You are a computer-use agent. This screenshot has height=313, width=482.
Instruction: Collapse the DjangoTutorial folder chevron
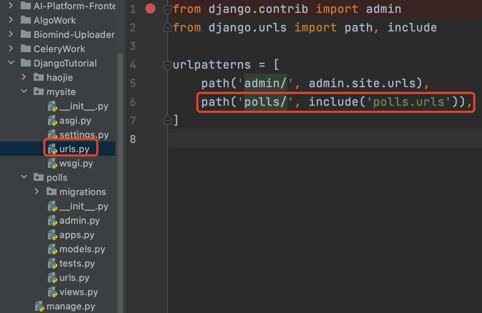(x=11, y=63)
